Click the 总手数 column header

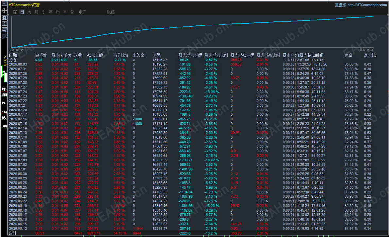pos(41,55)
